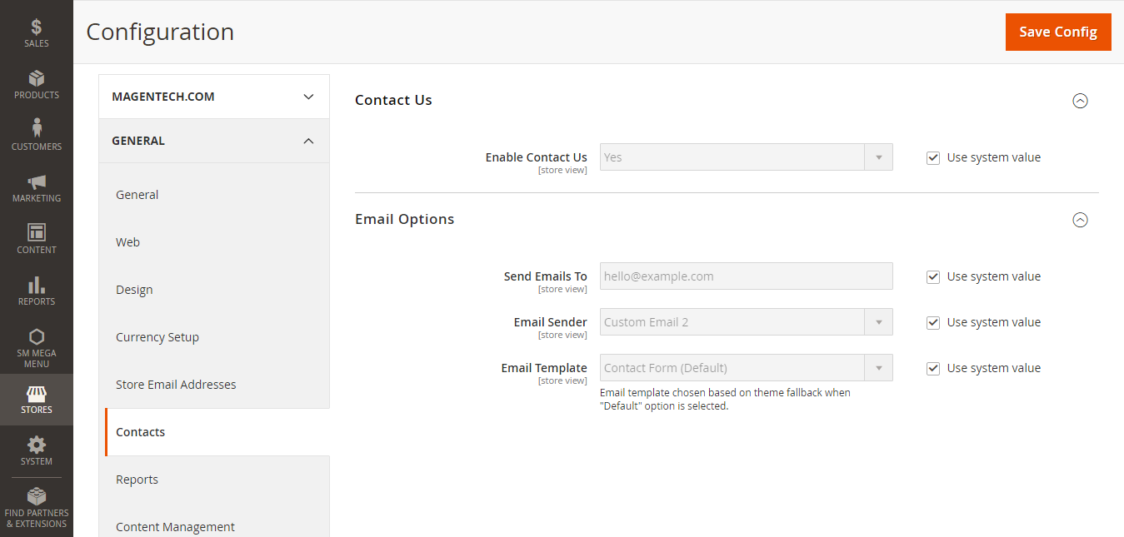
Task: Collapse the Email Options group
Action: coord(1080,220)
